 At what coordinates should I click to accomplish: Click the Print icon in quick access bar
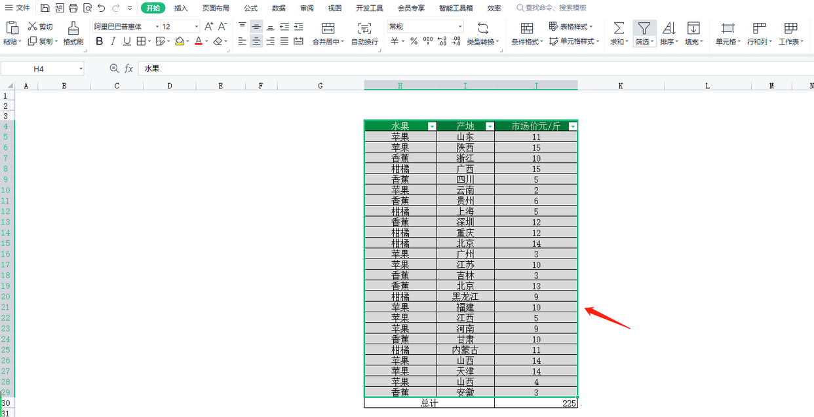(x=73, y=8)
